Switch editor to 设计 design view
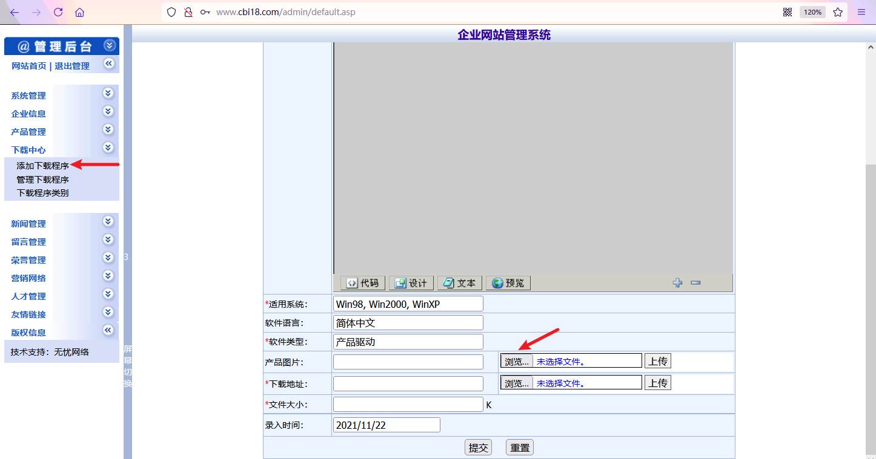876x459 pixels. [x=411, y=283]
